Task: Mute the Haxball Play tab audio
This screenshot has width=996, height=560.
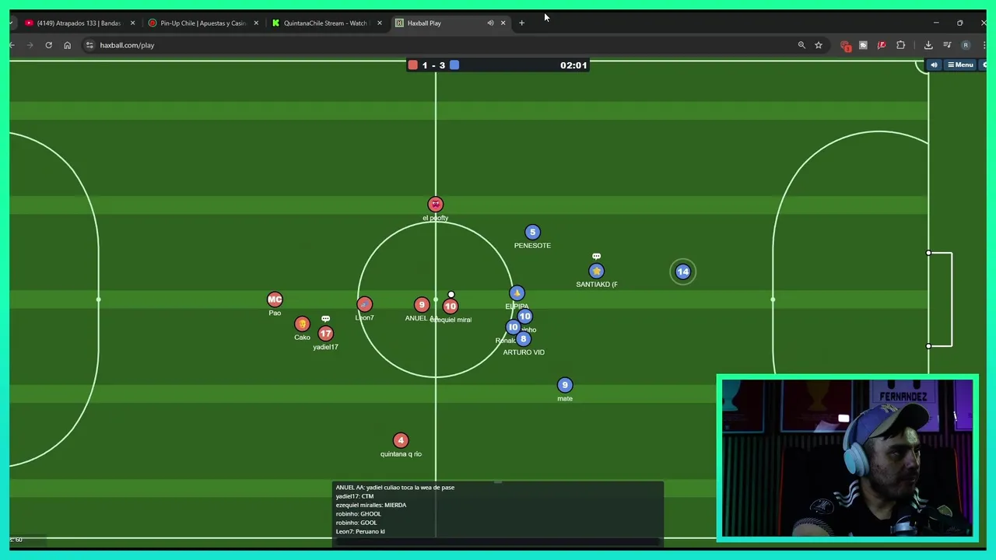Action: [x=490, y=23]
